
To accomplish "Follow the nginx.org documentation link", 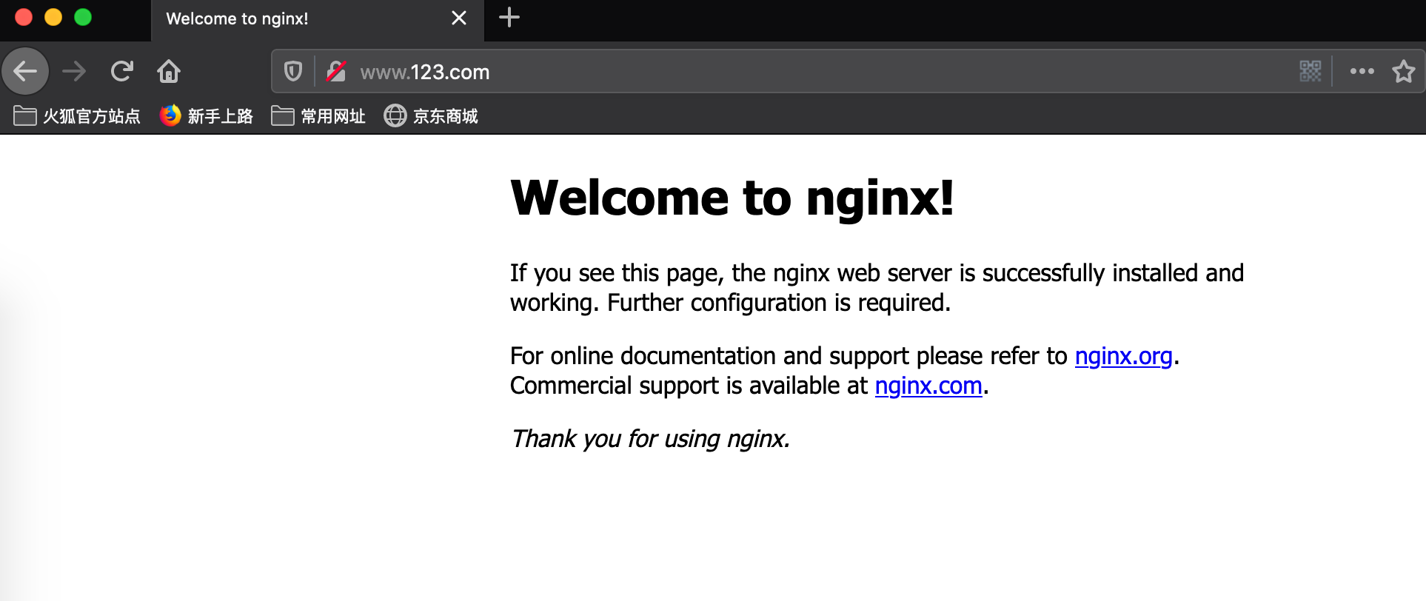I will [1123, 356].
